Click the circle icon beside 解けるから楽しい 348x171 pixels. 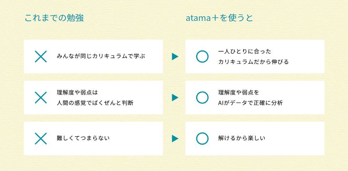click(x=202, y=138)
